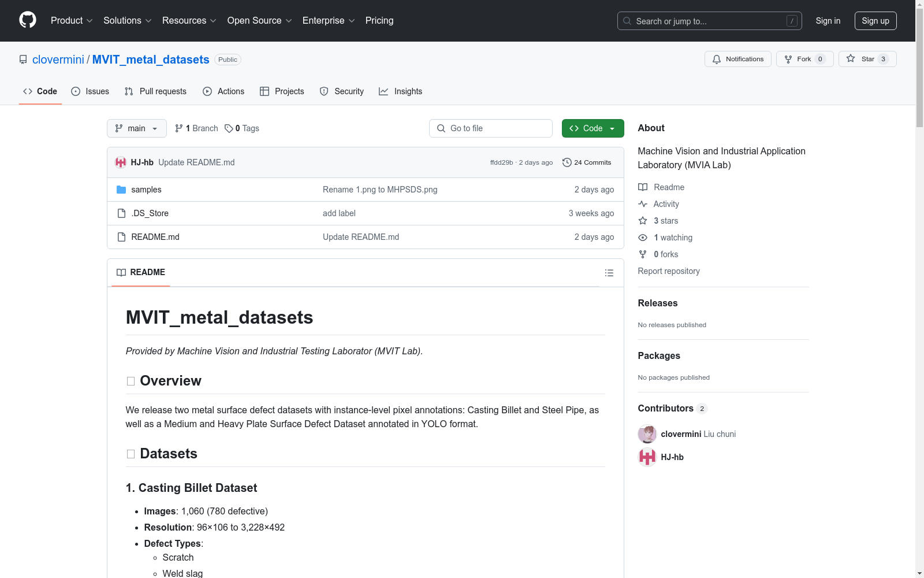Click the watching eye icon

coord(643,238)
